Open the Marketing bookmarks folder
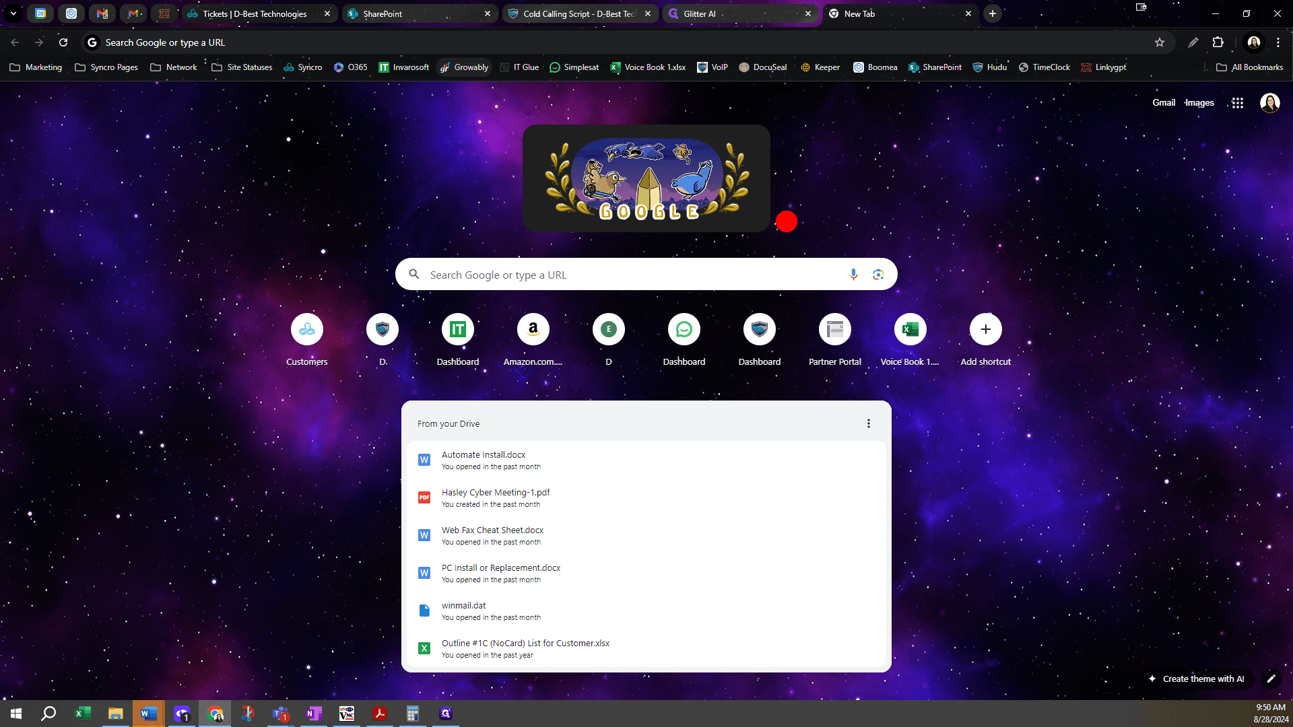This screenshot has width=1293, height=727. pyautogui.click(x=36, y=67)
